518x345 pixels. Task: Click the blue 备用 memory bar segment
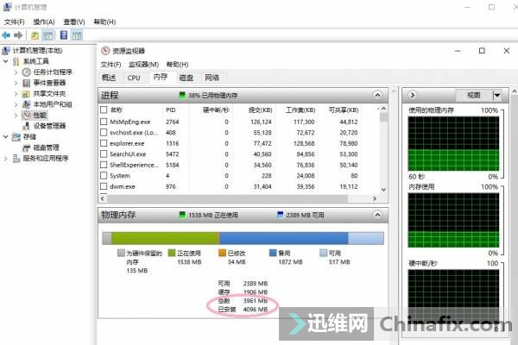point(284,238)
